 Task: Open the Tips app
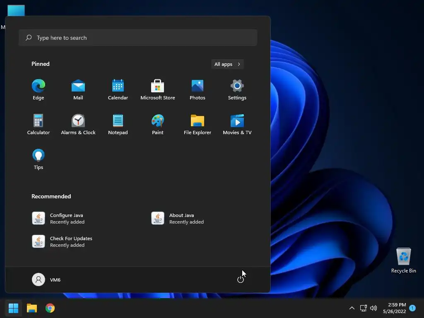click(39, 159)
